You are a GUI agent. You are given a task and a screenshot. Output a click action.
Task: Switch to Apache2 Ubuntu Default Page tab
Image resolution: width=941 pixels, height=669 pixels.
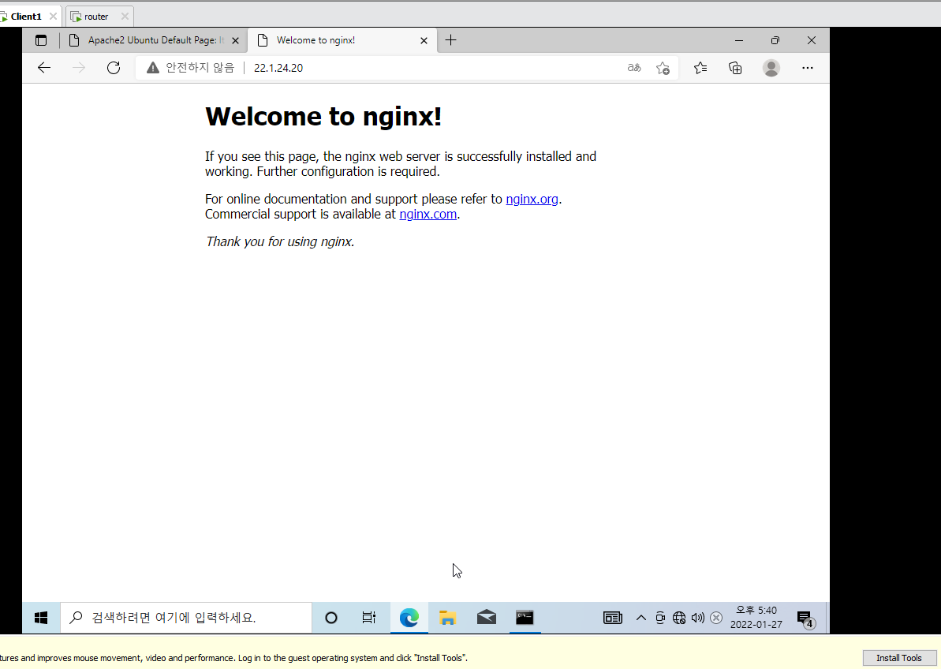point(155,40)
